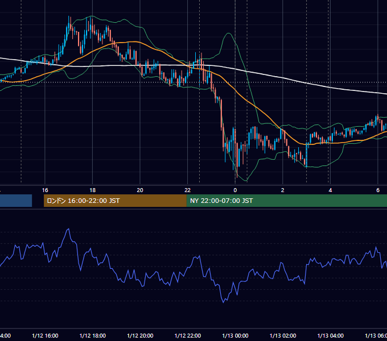Click the hour label 6 on upper axis
Image resolution: width=387 pixels, height=341 pixels.
coord(378,190)
